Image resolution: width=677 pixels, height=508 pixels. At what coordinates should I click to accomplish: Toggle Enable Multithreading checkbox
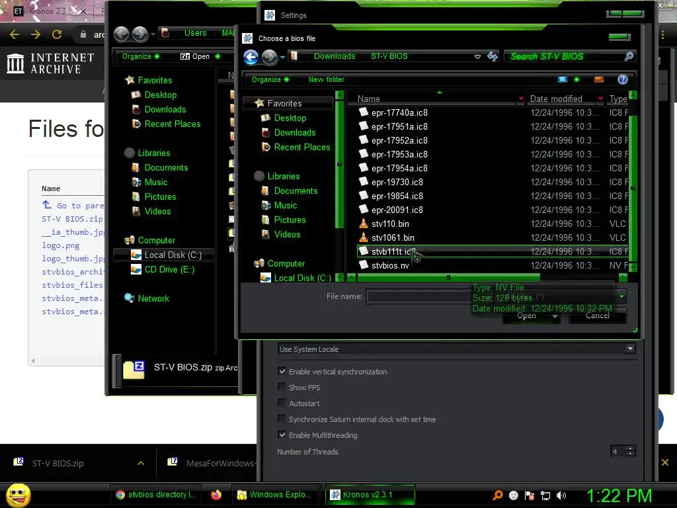click(x=282, y=435)
